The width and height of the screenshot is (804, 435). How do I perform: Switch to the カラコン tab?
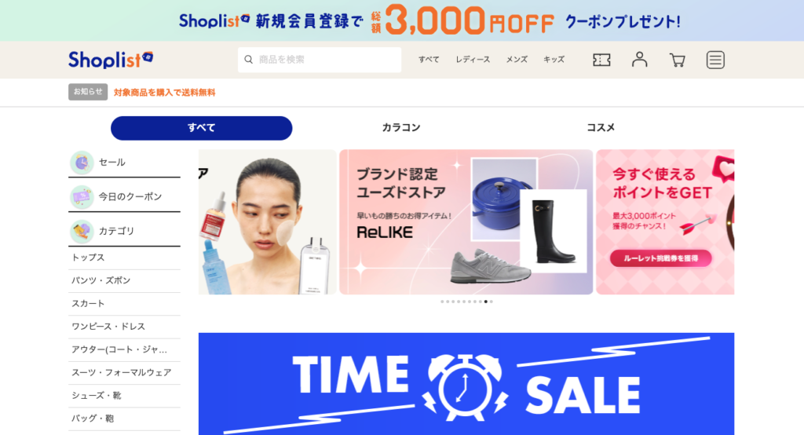(x=401, y=128)
